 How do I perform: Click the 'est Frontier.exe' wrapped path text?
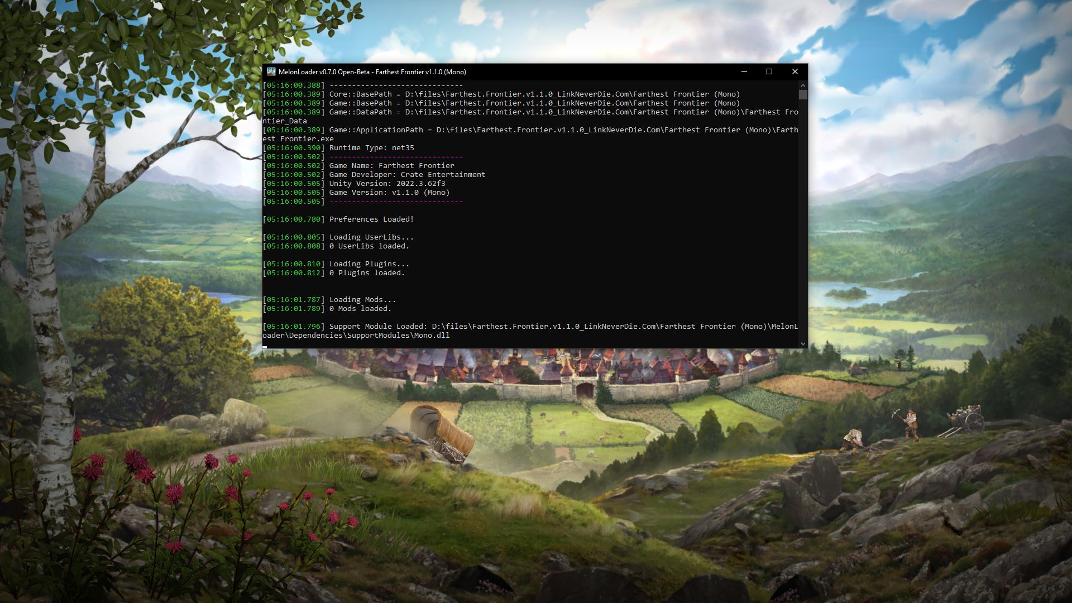pos(298,139)
